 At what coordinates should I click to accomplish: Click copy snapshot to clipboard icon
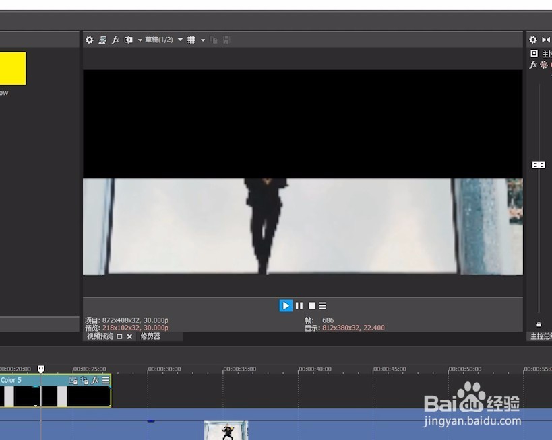[x=214, y=40]
